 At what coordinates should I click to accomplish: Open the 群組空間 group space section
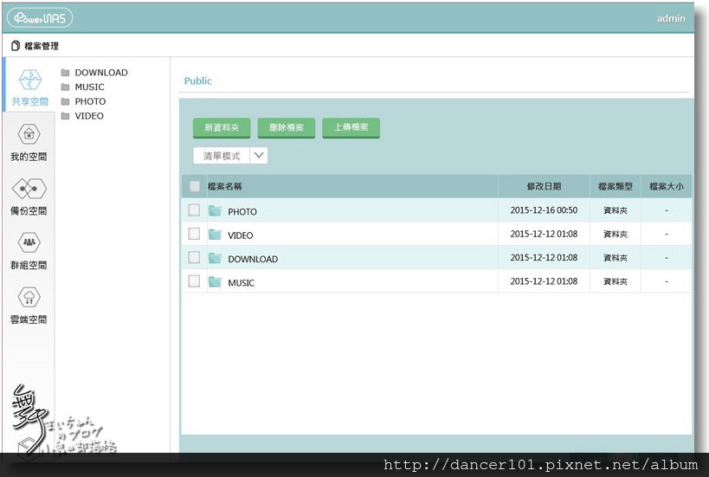29,251
